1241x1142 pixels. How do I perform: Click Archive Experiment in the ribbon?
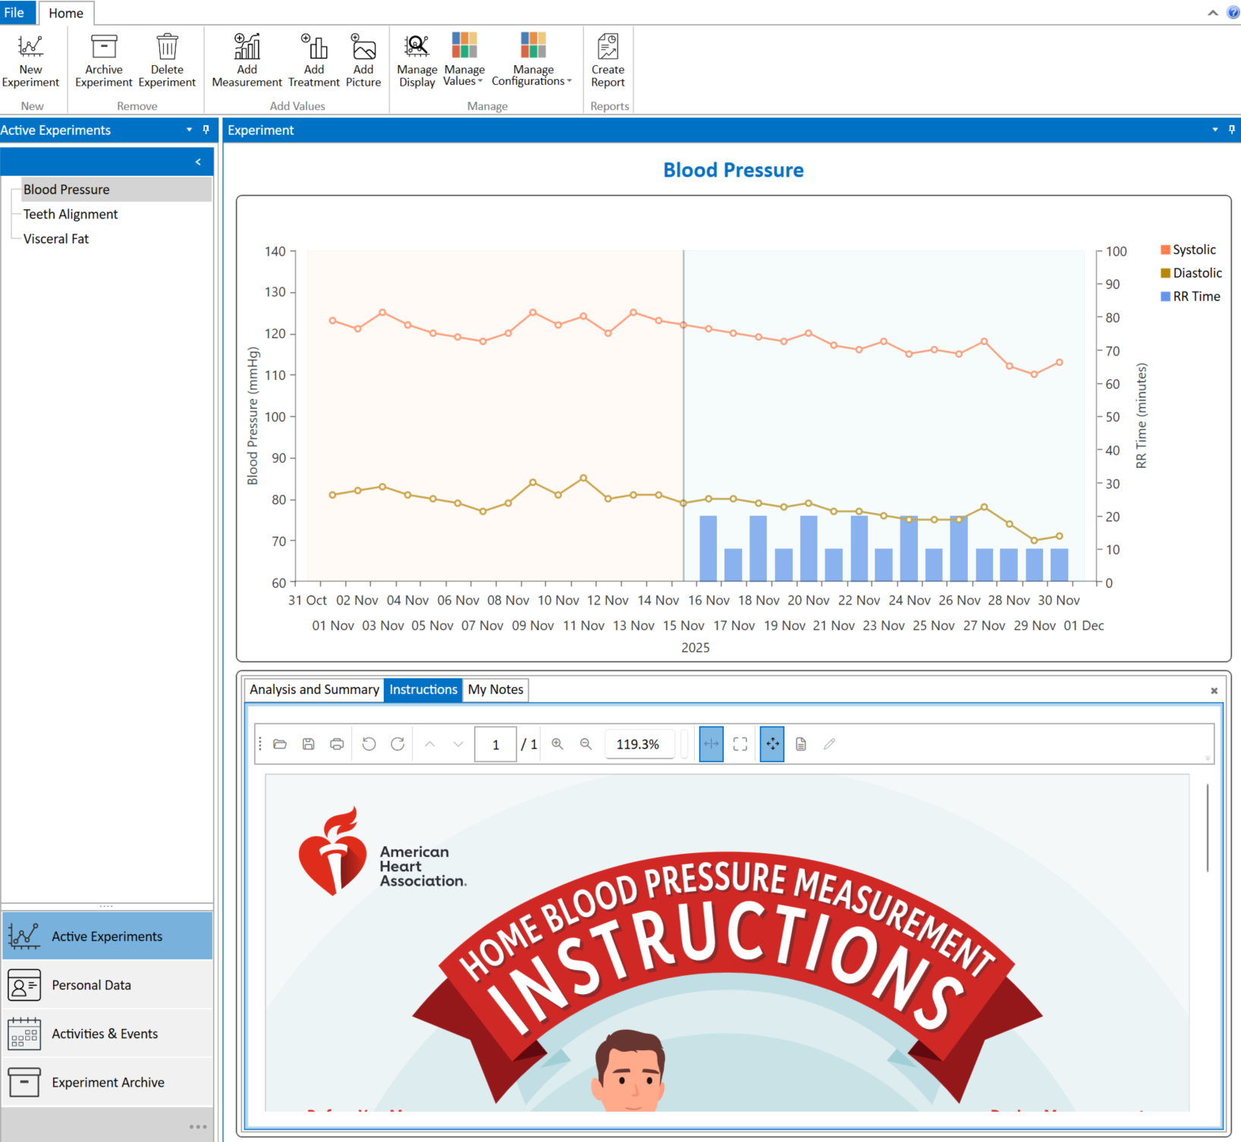[x=104, y=61]
